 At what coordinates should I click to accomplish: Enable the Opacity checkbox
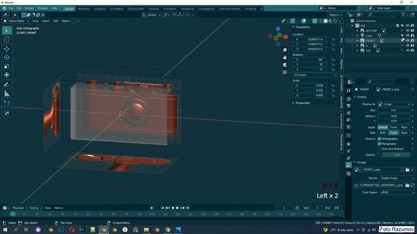pyautogui.click(x=379, y=155)
